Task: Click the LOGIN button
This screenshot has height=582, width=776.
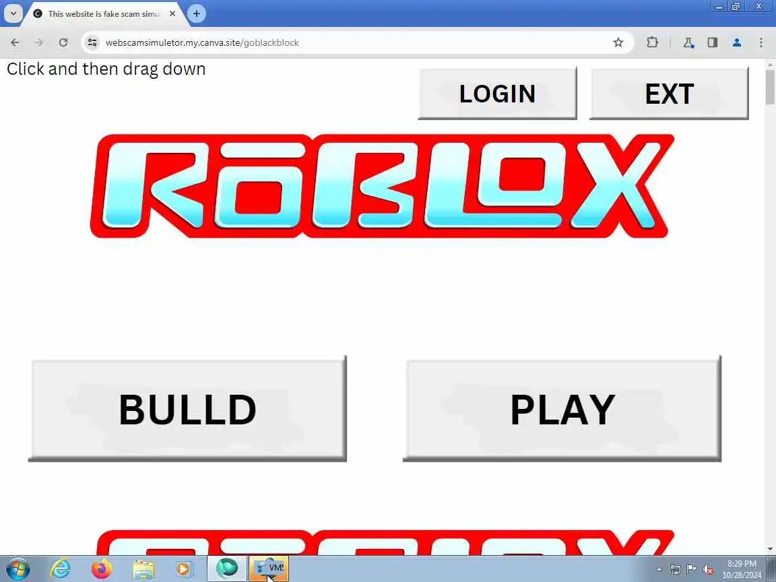Action: (x=497, y=94)
